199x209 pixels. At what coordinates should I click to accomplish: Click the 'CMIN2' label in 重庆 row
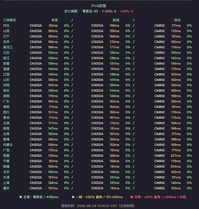[x=160, y=188]
